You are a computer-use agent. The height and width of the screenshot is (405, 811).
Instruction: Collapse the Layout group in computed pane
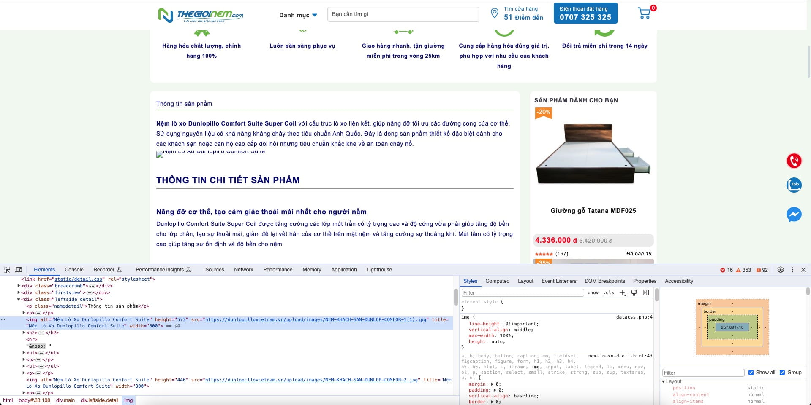664,381
